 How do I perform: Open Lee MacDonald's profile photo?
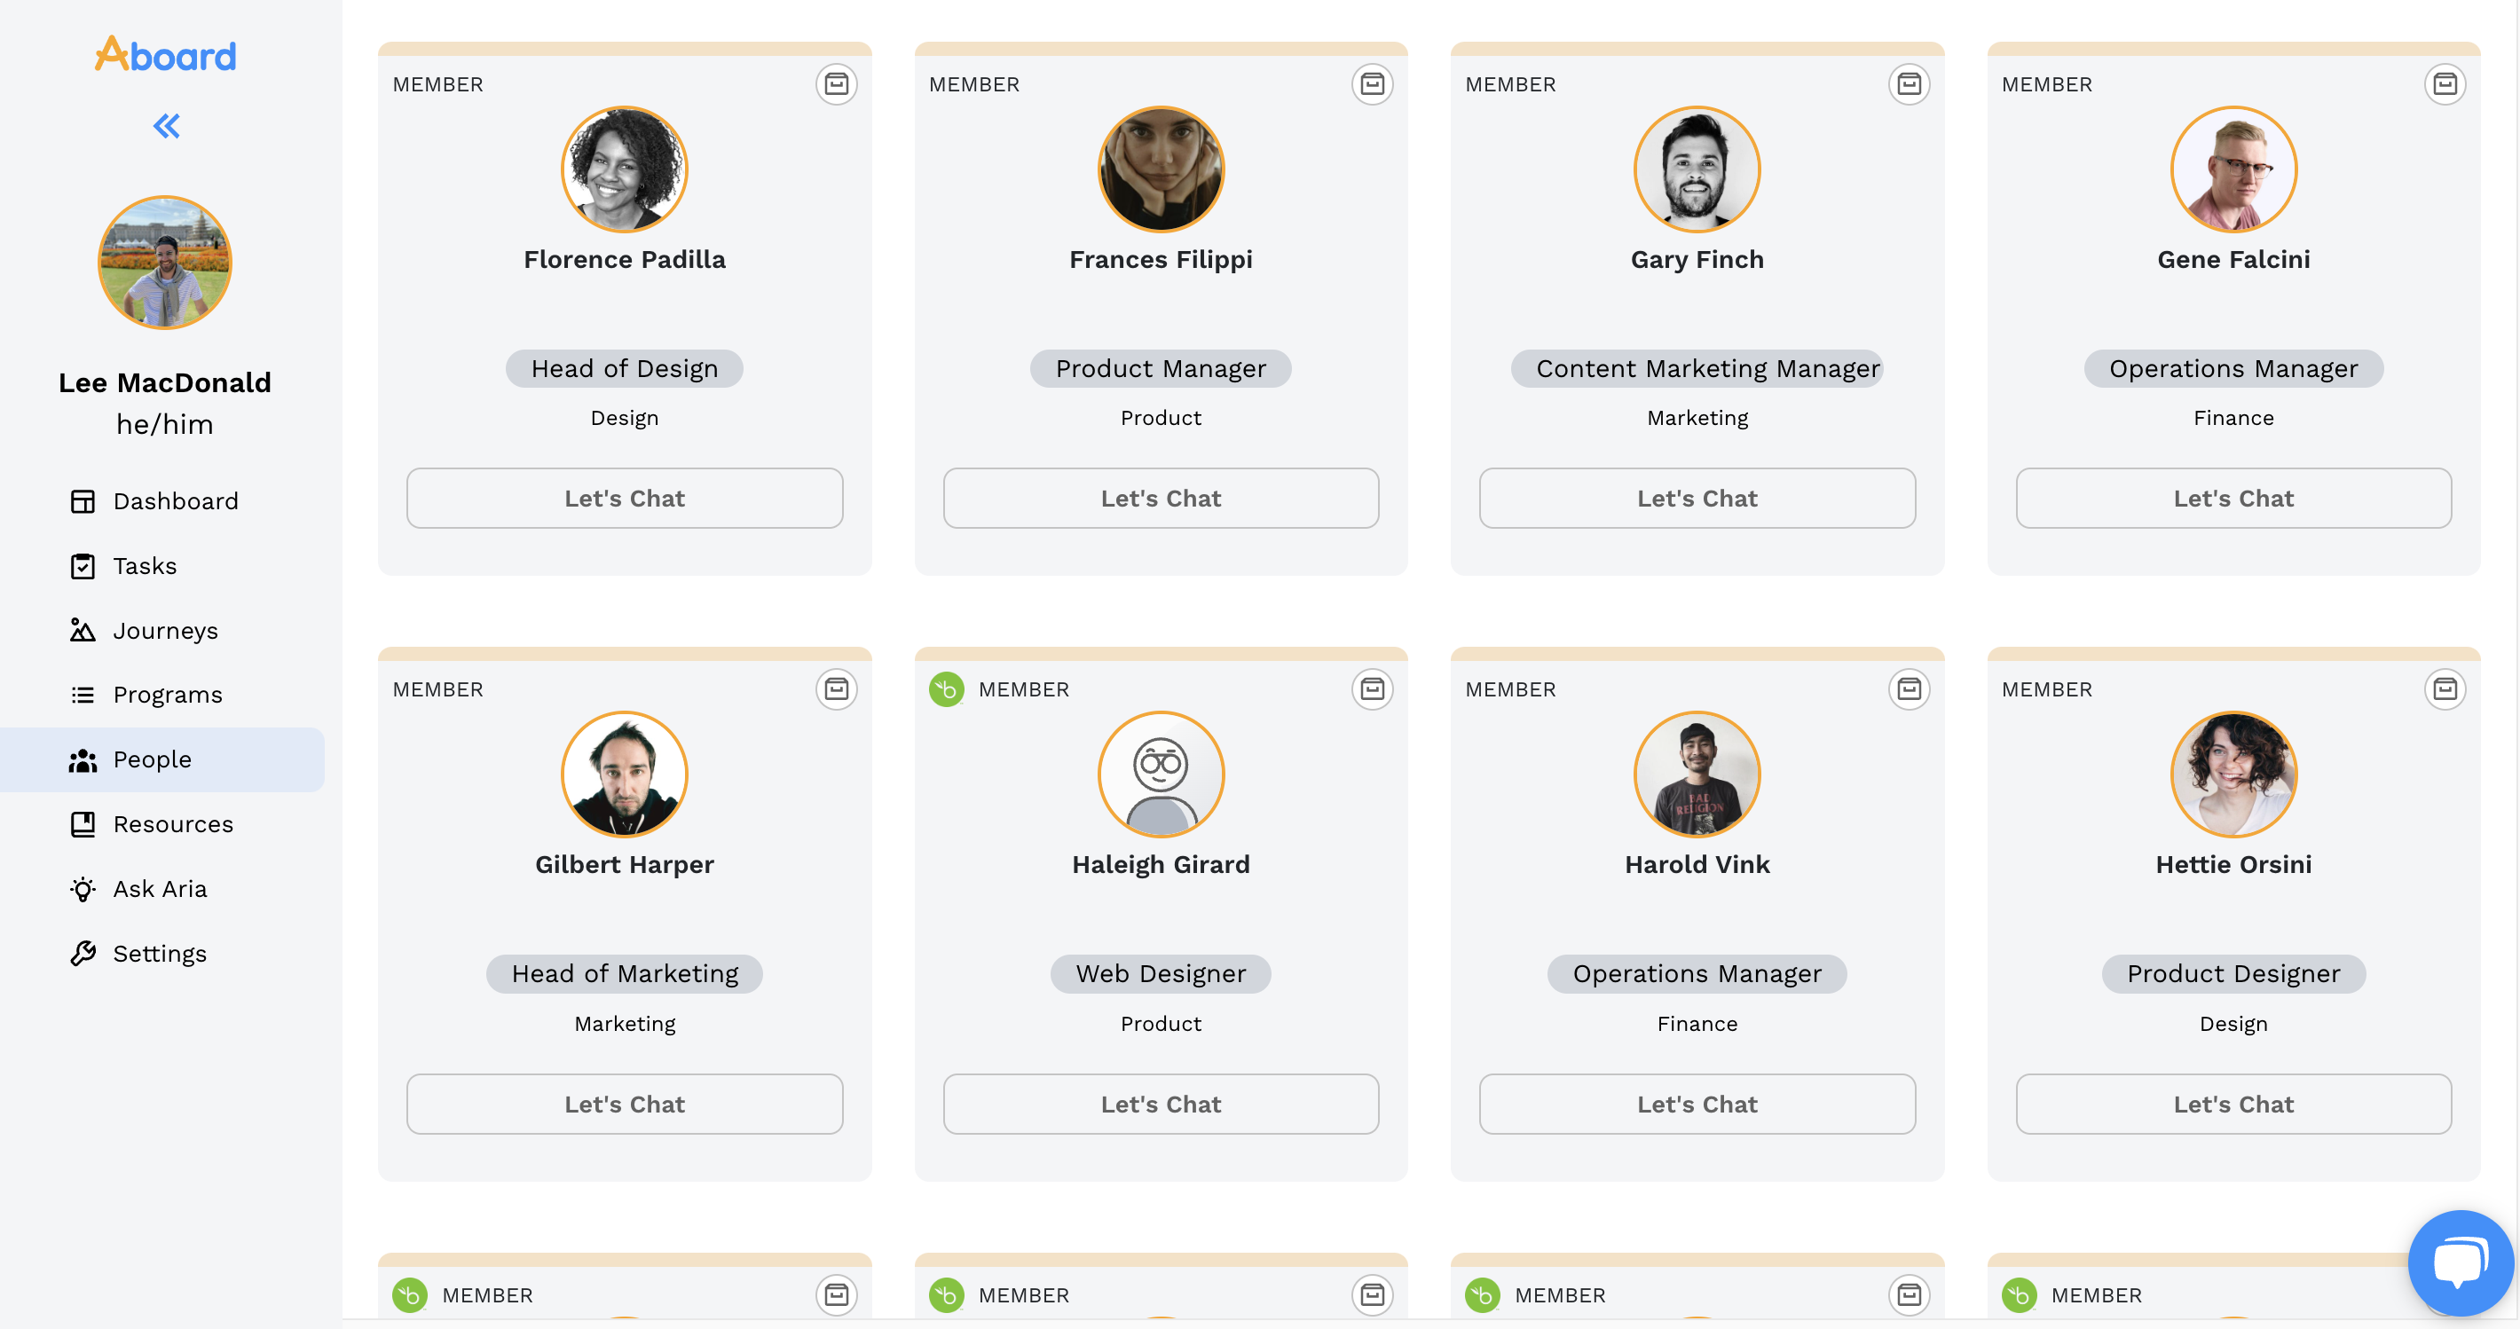(x=164, y=262)
